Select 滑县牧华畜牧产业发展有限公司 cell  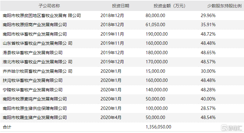pyautogui.click(x=33, y=53)
